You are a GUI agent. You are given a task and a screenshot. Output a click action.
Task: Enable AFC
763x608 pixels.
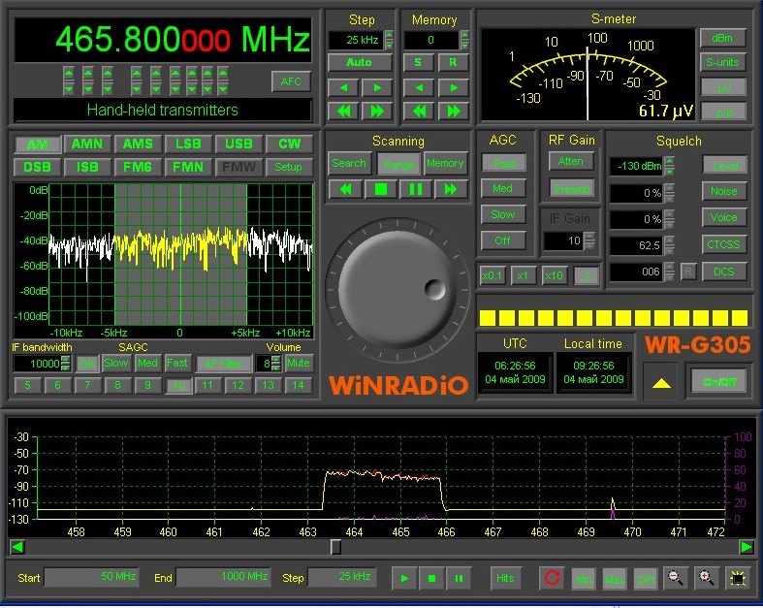point(291,81)
